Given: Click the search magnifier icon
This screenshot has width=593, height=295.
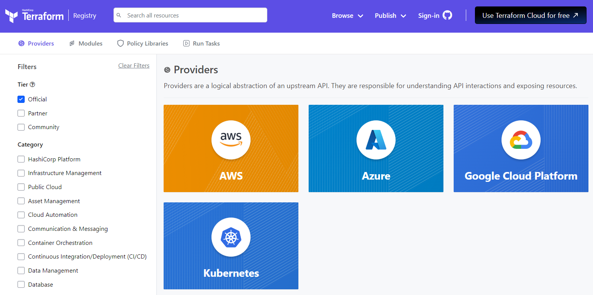Looking at the screenshot, I should [x=119, y=16].
